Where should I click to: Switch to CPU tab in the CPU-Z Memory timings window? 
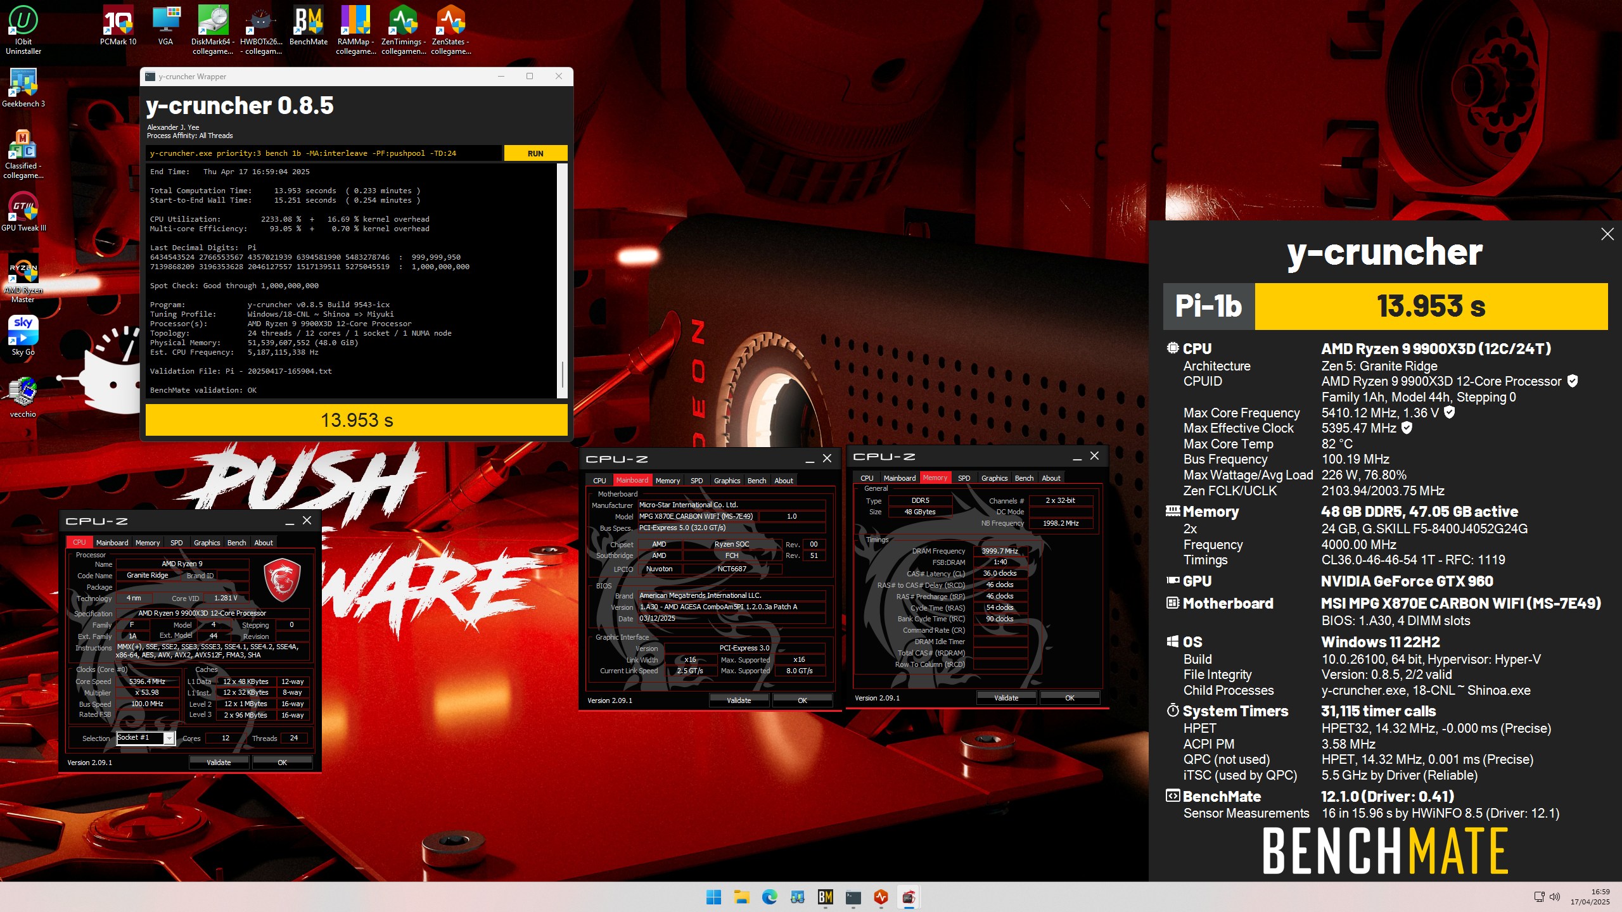[867, 478]
